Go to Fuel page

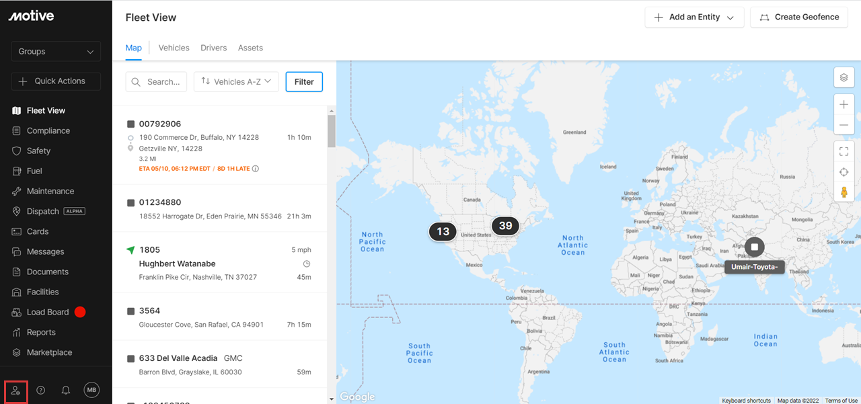tap(34, 171)
